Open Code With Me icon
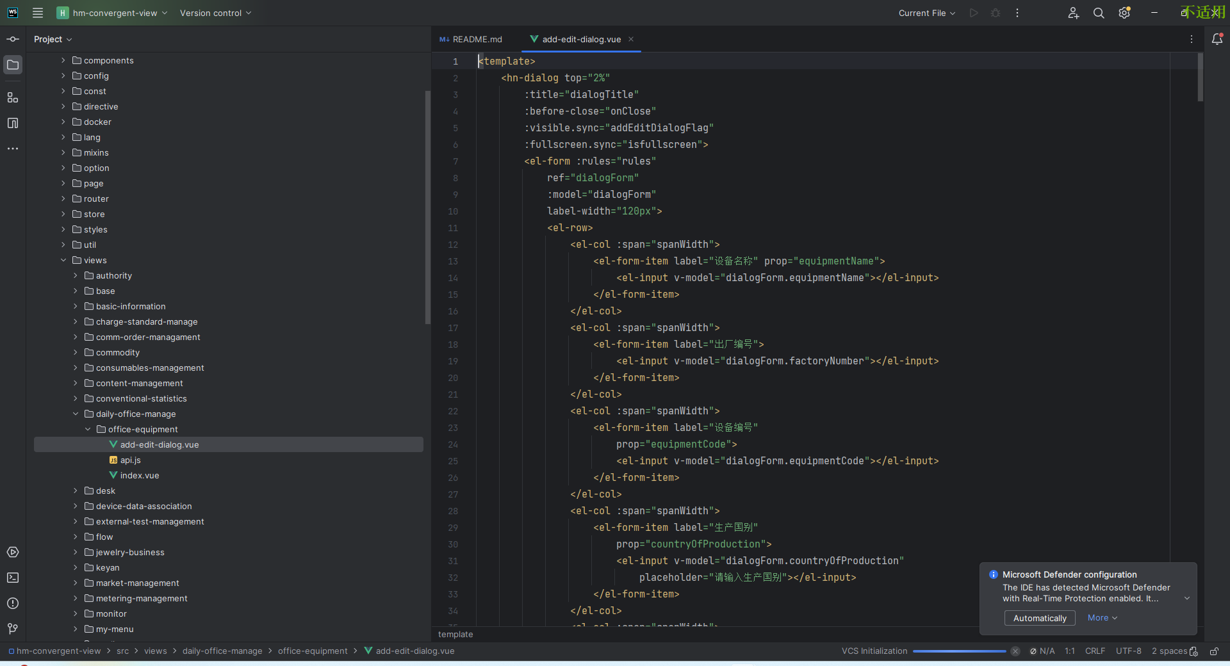This screenshot has width=1230, height=666. 1074,13
